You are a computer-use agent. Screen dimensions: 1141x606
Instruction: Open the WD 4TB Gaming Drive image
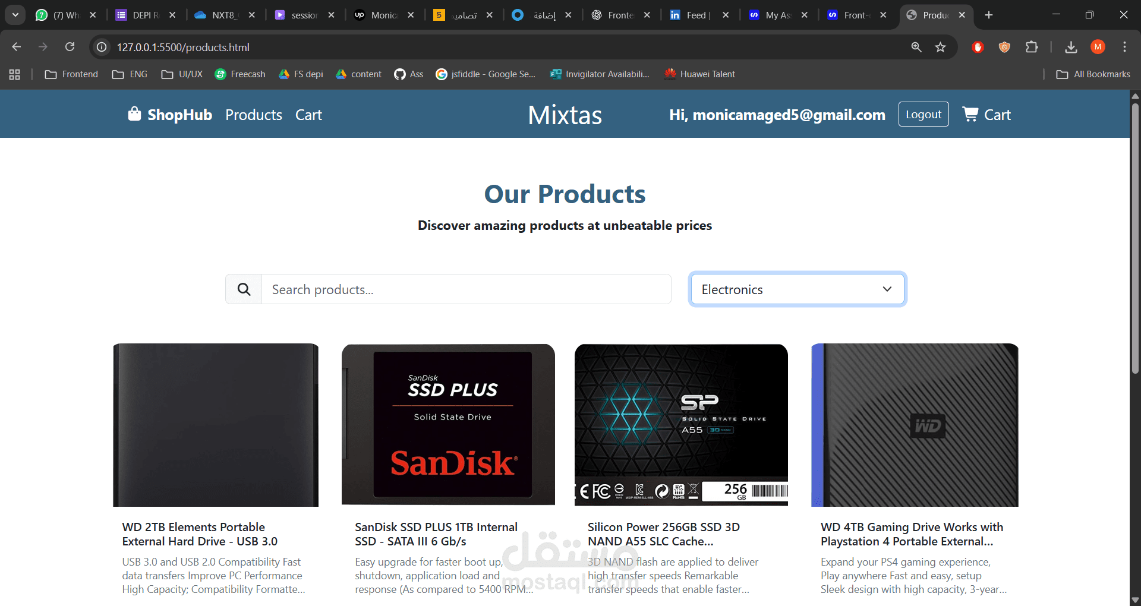[x=915, y=425]
